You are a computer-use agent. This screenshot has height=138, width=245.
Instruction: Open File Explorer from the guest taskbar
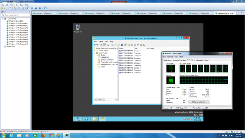(x=95, y=119)
